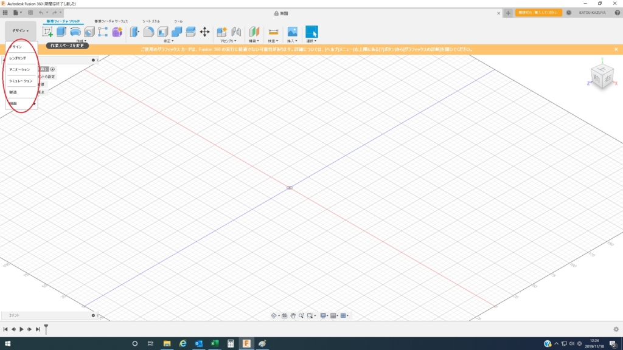Select the Move/Copy tool
The height and width of the screenshot is (350, 623).
pos(204,32)
